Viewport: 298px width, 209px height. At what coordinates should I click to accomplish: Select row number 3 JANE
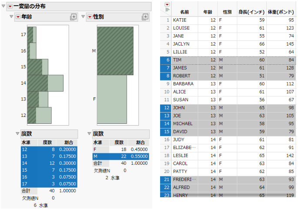click(x=166, y=36)
